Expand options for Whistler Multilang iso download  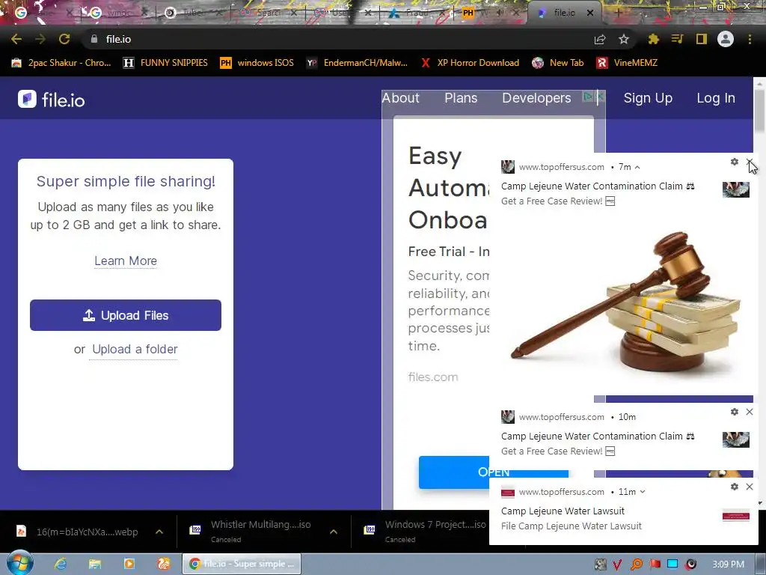click(x=334, y=532)
